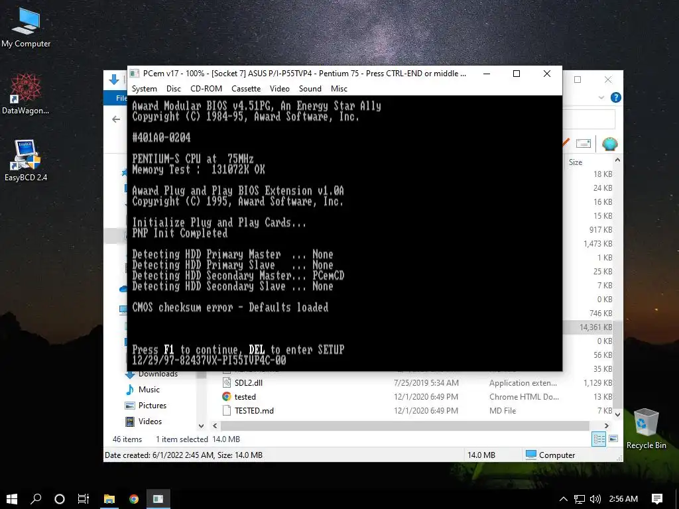This screenshot has width=679, height=509.
Task: Open Music in the navigation pane
Action: point(149,390)
